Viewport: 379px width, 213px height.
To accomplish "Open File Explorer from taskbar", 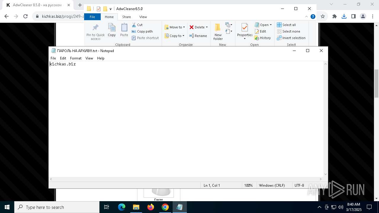I will tap(136, 207).
